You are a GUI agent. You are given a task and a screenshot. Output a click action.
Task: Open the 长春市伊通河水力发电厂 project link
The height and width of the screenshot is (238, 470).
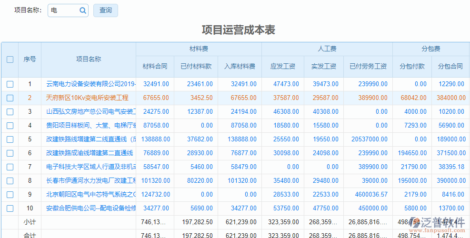tap(90, 181)
